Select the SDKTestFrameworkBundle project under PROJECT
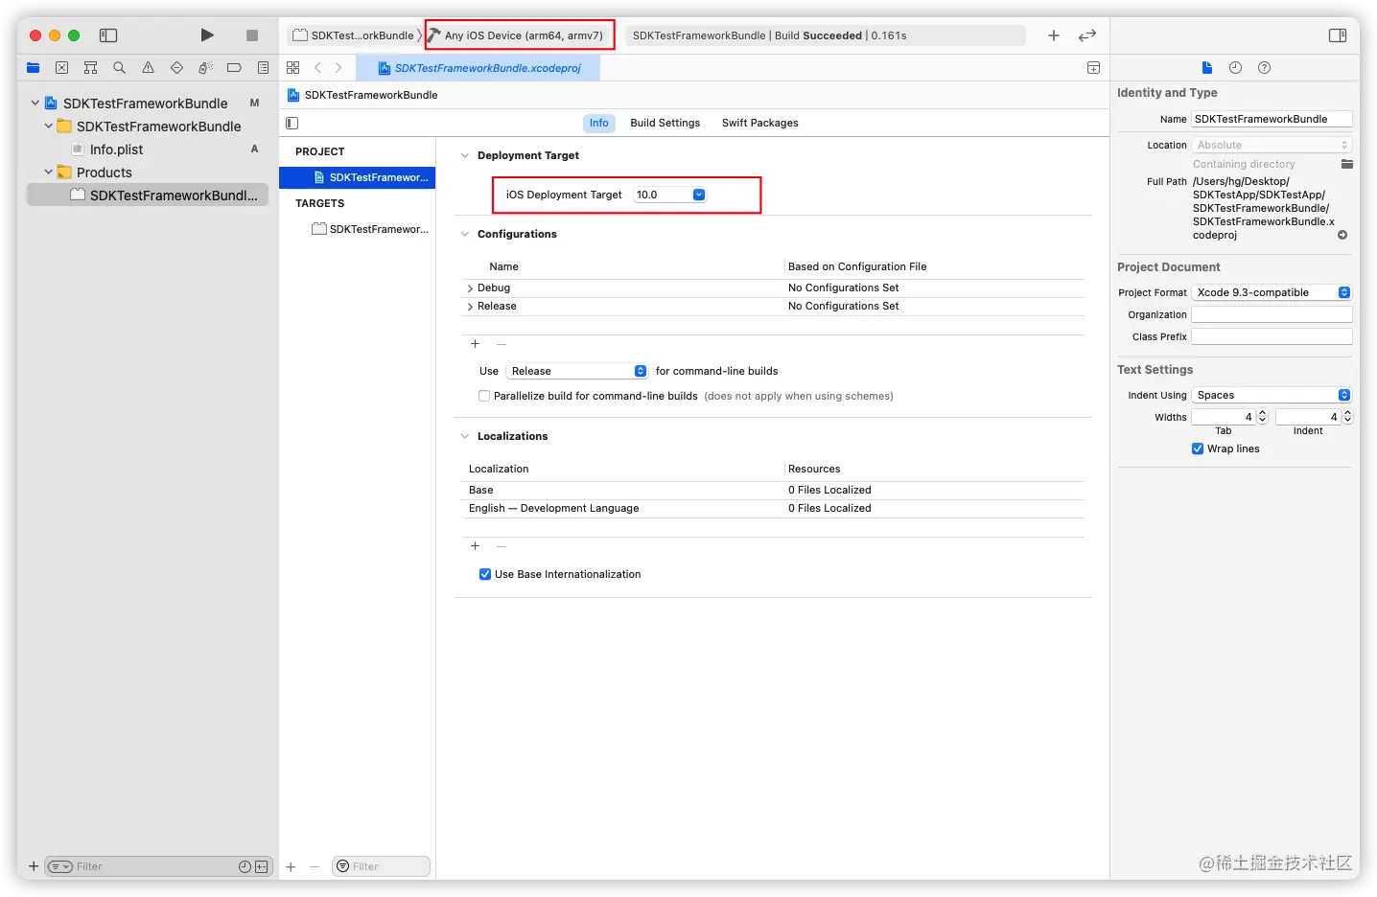 tap(358, 177)
